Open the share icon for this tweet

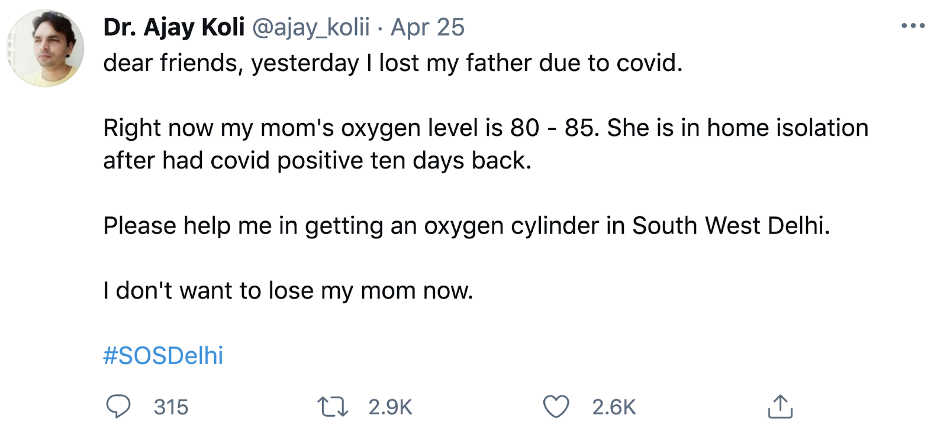coord(780,407)
